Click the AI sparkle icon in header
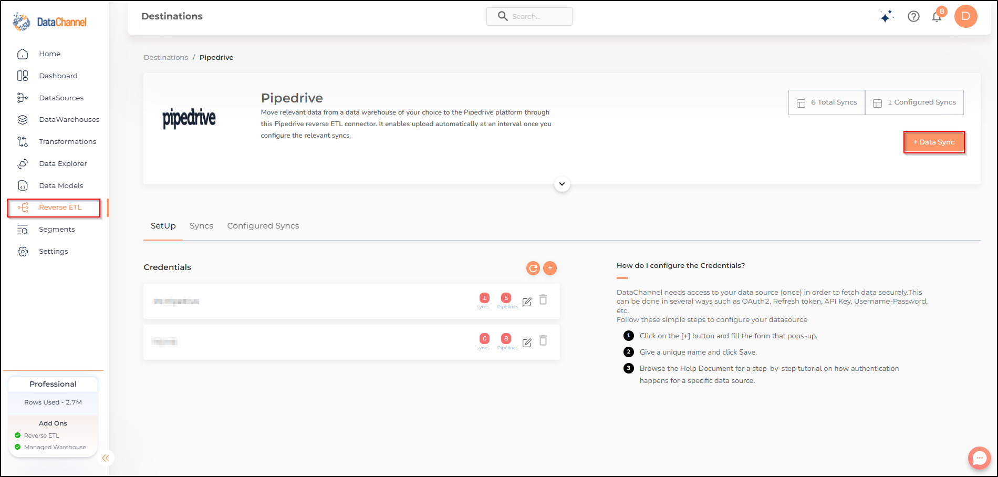 (887, 17)
